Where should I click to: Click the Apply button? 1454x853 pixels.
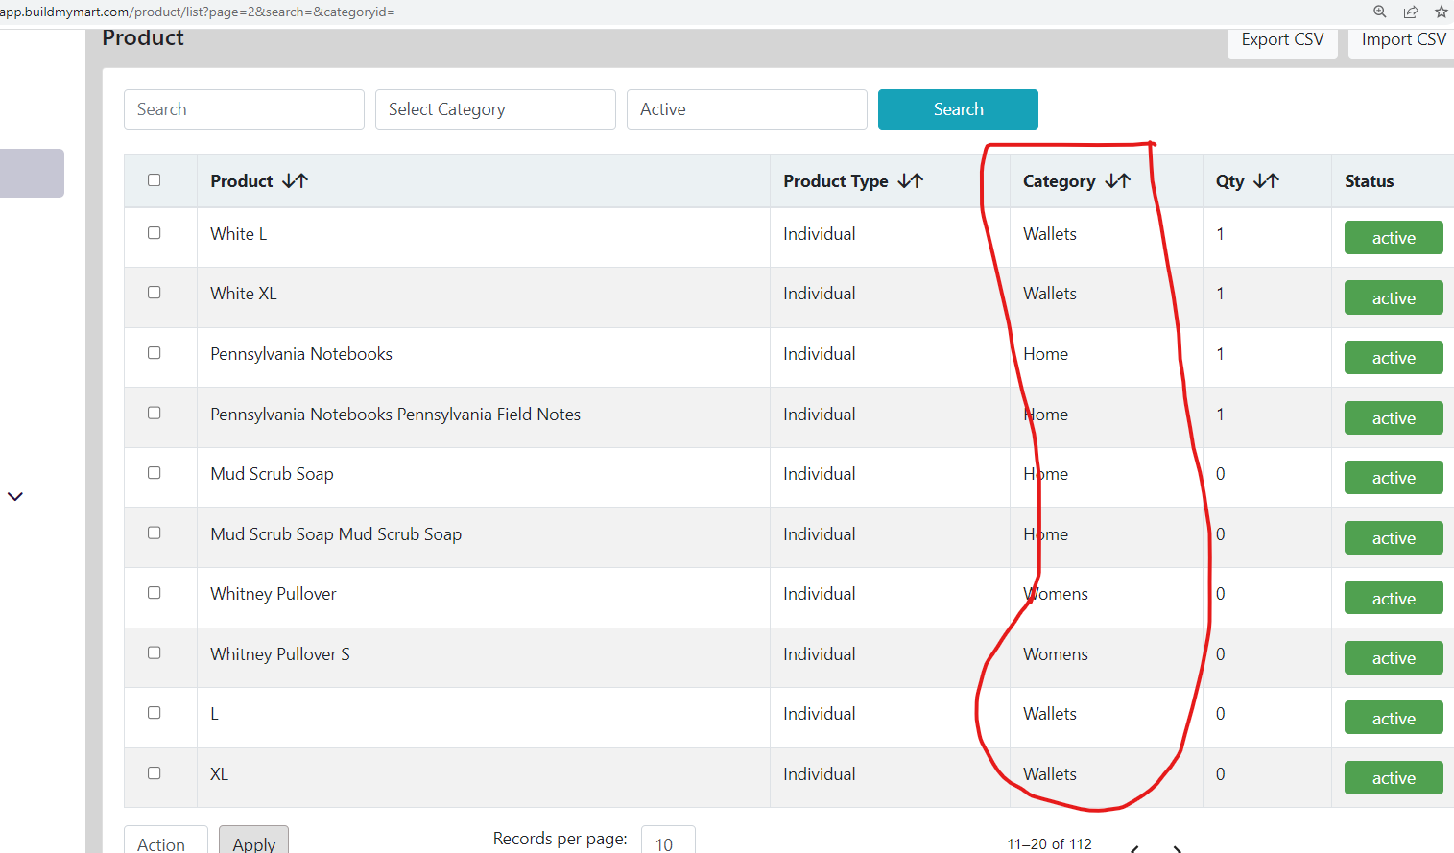(x=253, y=841)
